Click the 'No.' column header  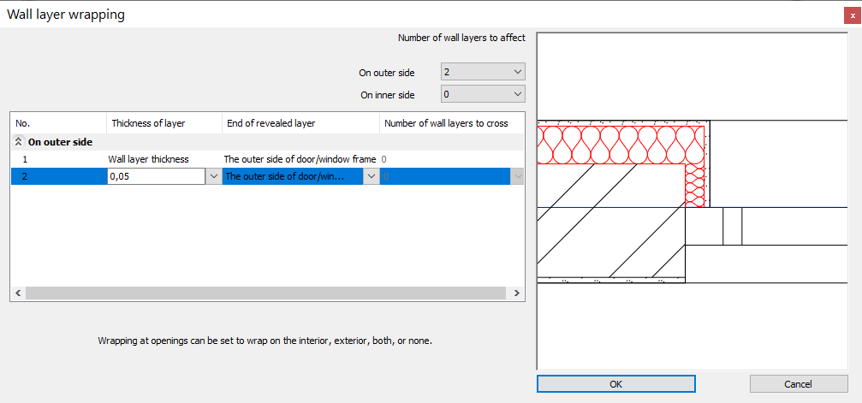[58, 123]
